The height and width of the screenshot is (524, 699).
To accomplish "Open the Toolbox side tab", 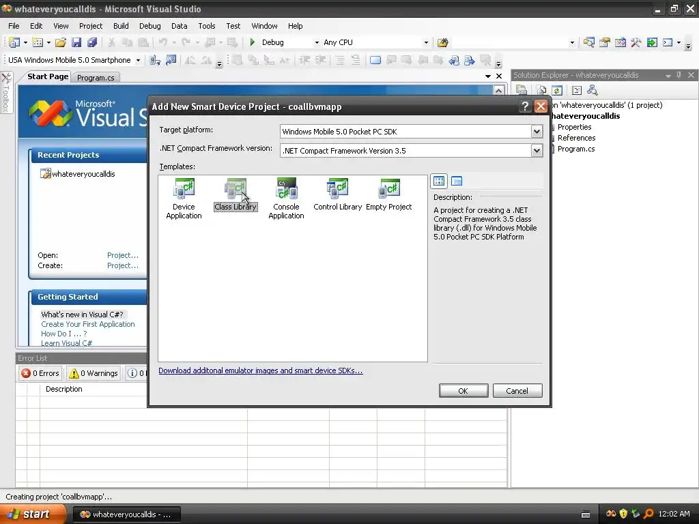I will click(5, 93).
